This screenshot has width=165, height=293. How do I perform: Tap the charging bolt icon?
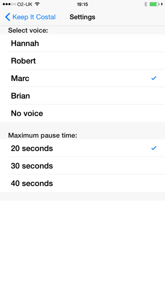[162, 4]
